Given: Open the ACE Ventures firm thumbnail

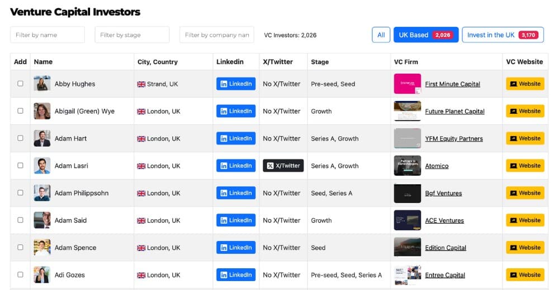Looking at the screenshot, I should [407, 220].
